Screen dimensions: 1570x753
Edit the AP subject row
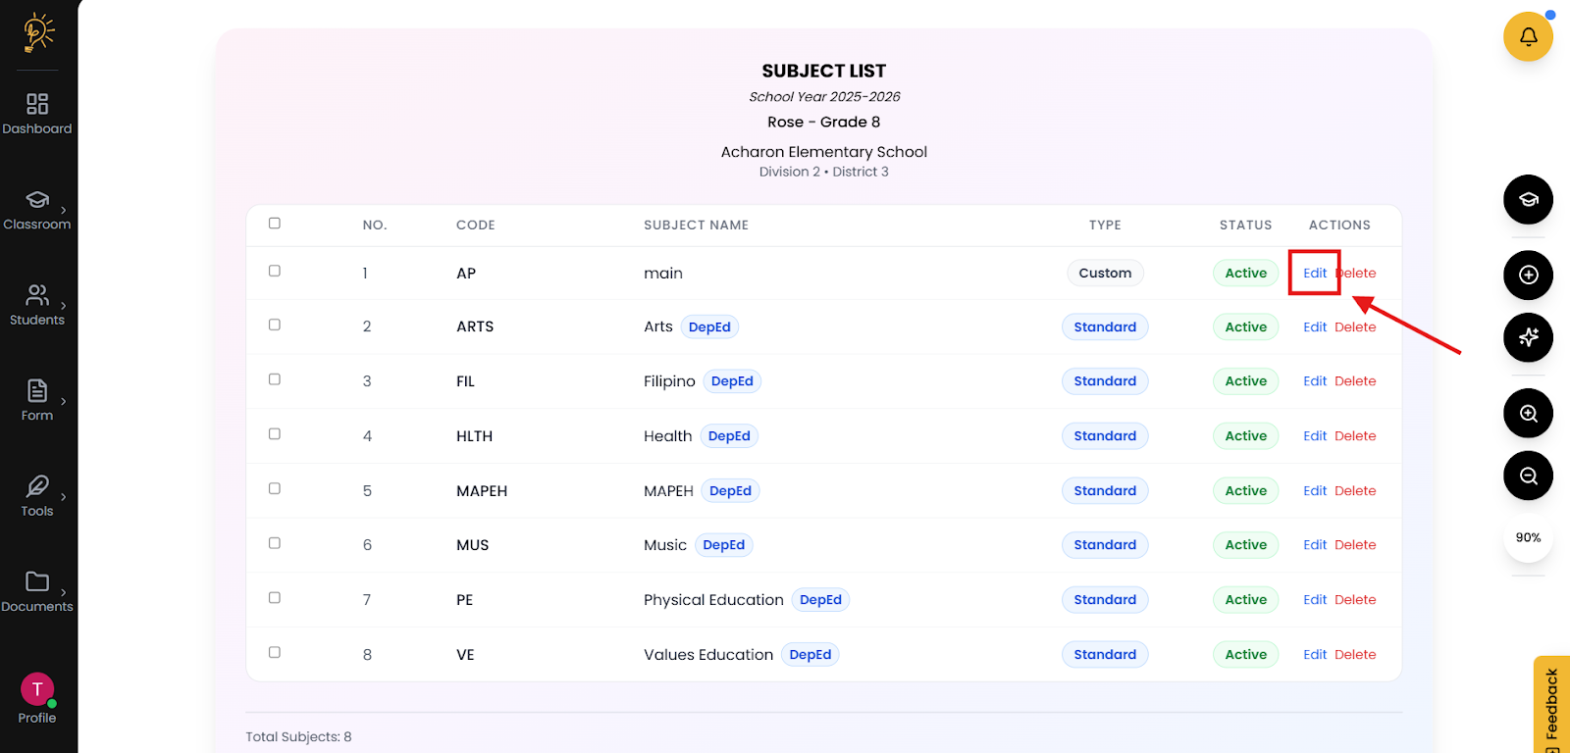click(1315, 274)
